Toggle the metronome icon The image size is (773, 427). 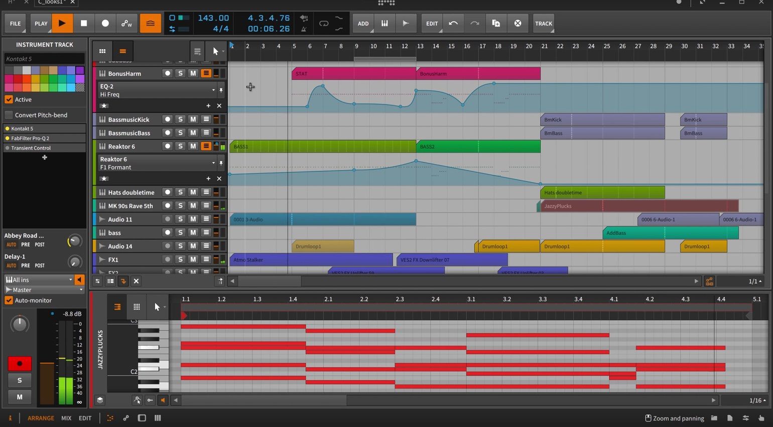304,29
